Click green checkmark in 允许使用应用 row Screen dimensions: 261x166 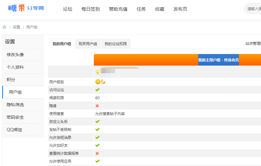pyautogui.click(x=98, y=161)
